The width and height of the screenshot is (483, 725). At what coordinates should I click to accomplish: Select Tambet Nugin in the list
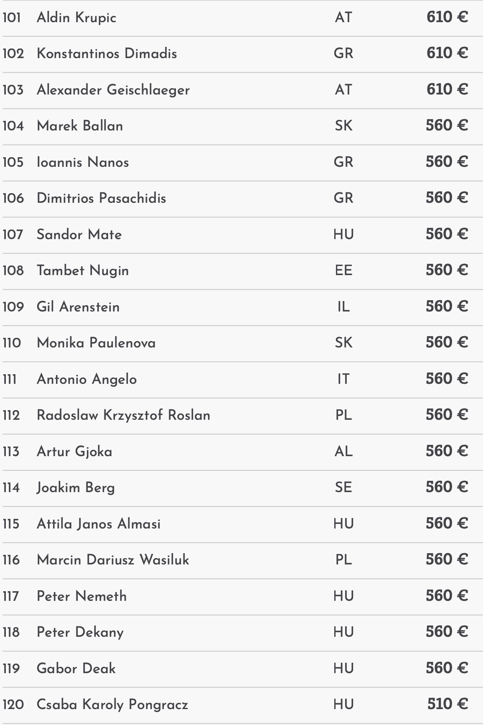point(83,271)
